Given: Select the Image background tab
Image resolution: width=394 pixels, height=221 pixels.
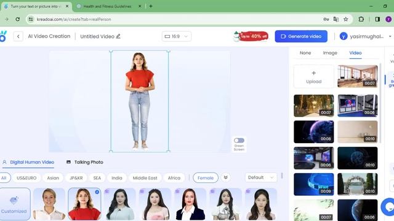Looking at the screenshot, I should point(330,53).
